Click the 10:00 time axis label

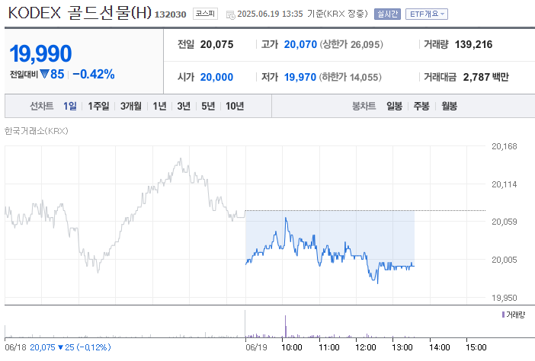[x=292, y=347]
